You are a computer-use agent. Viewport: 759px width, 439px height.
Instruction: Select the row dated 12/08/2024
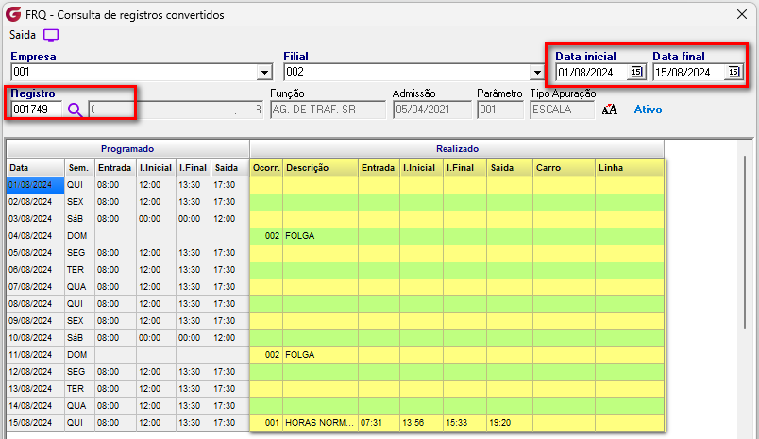tap(335, 372)
